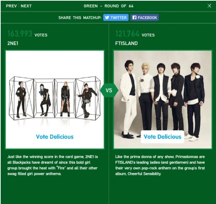Click the 2NE1 name heading
The height and width of the screenshot is (204, 216).
click(13, 43)
